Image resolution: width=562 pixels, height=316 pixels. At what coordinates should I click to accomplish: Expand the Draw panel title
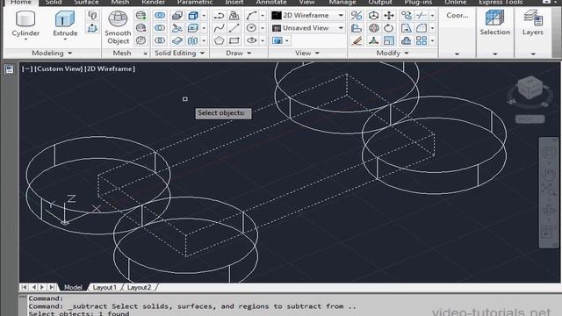238,53
